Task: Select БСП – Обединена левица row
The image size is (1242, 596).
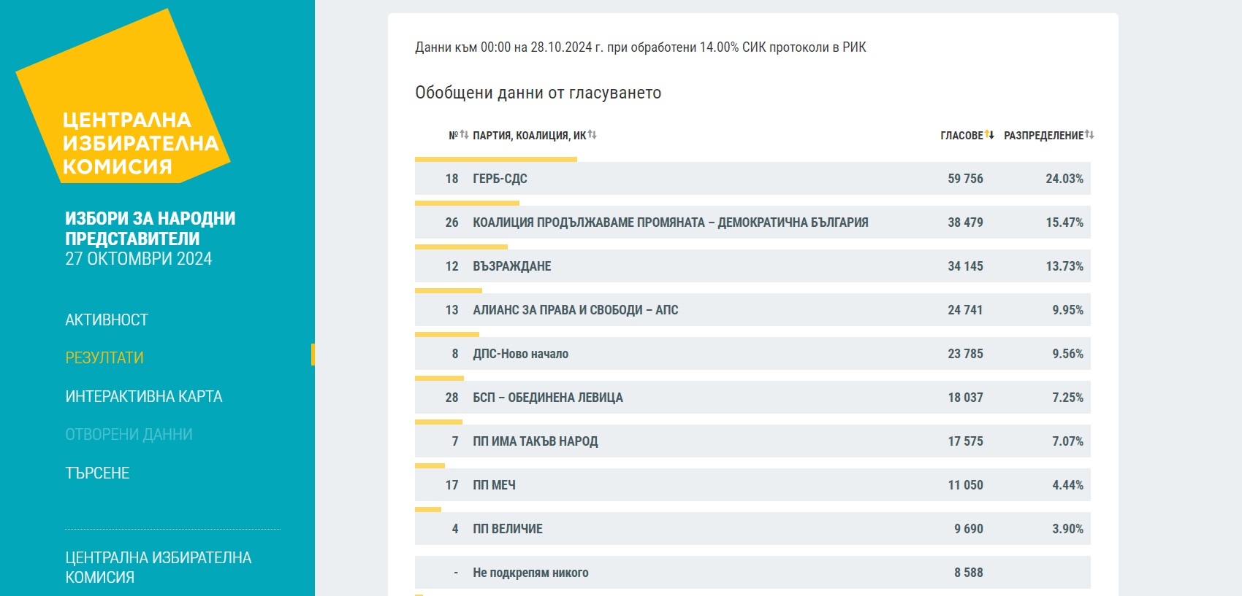Action: (x=753, y=398)
